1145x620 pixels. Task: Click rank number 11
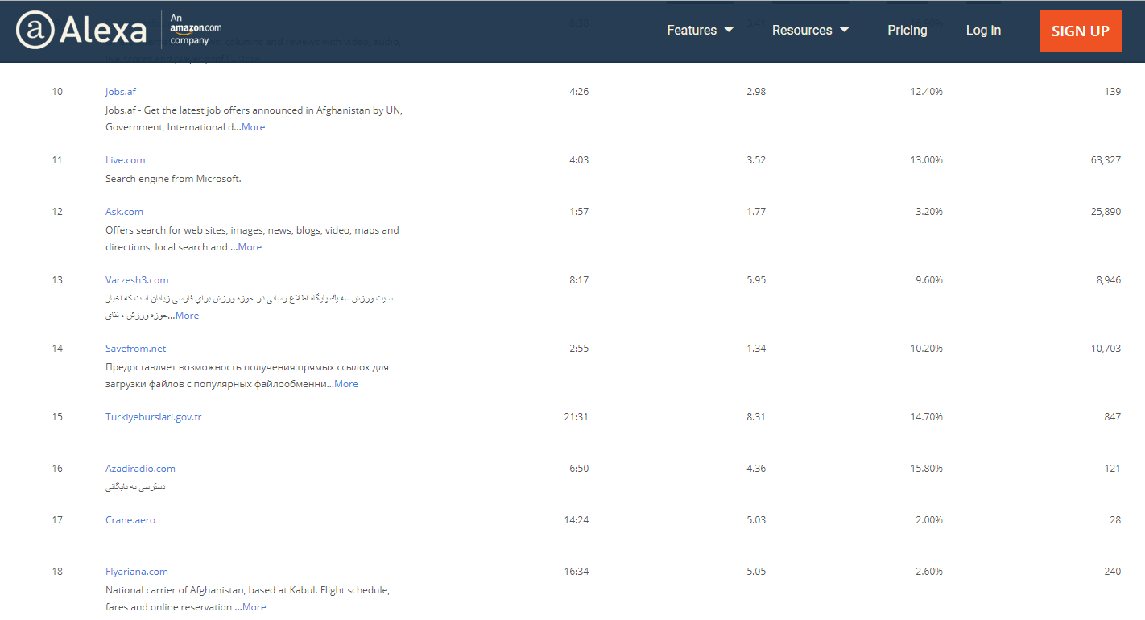click(x=57, y=160)
